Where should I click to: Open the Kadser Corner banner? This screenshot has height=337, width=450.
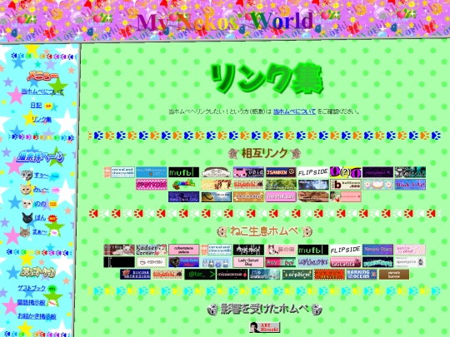(152, 250)
